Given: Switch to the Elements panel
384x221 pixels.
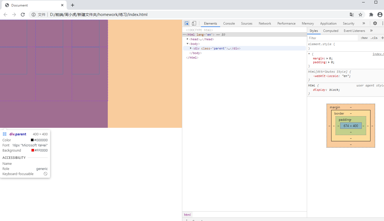Looking at the screenshot, I should tap(210, 24).
